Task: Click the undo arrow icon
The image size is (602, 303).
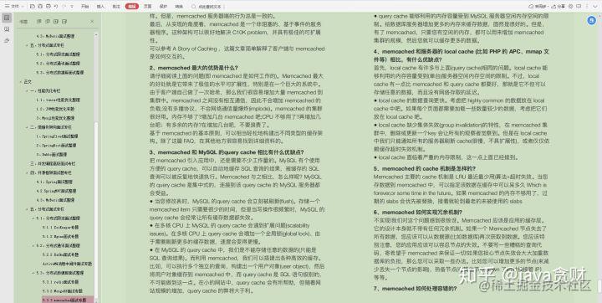Action: [x=56, y=6]
